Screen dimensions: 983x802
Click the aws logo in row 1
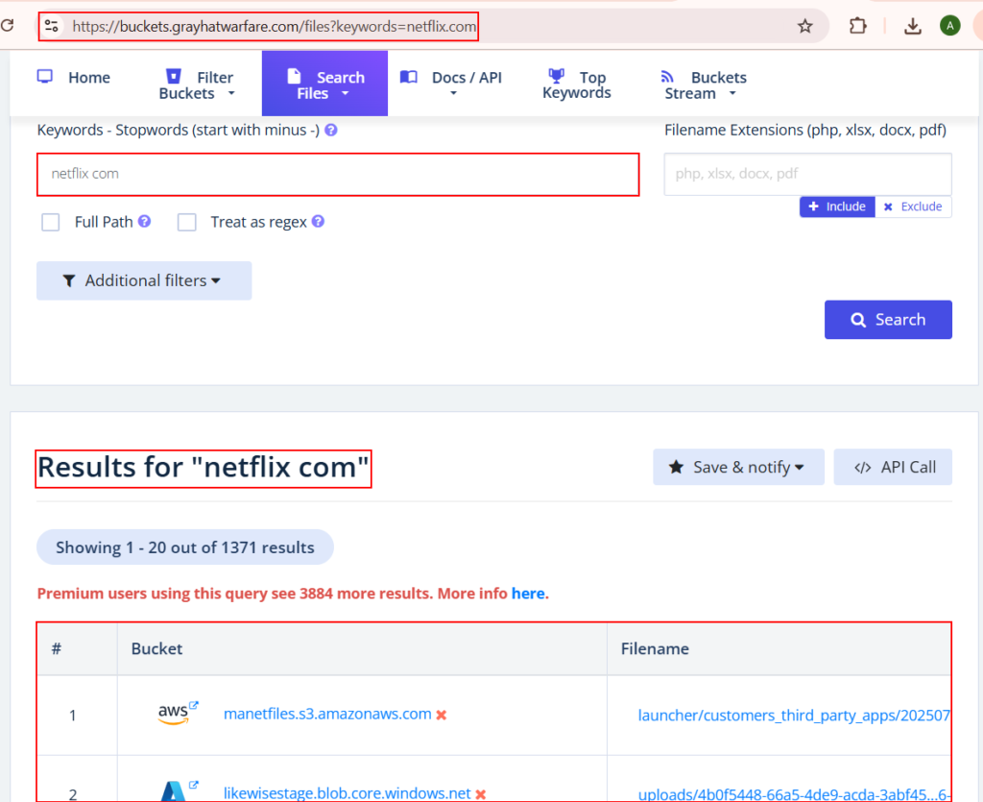point(173,715)
